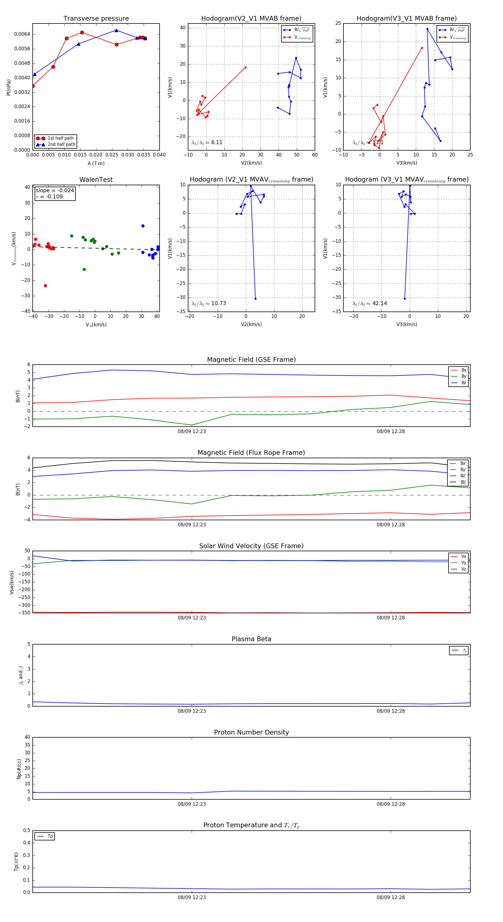The image size is (503, 922).
Task: Click the 'Transverse pressure' plot title
Action: [96, 19]
